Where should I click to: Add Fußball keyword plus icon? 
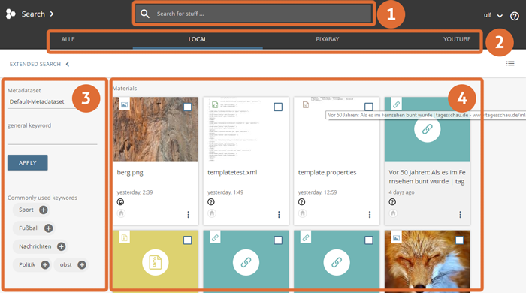click(x=48, y=228)
